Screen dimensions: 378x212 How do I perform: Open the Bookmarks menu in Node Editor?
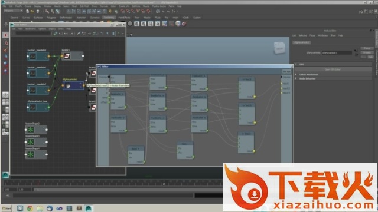point(31,29)
